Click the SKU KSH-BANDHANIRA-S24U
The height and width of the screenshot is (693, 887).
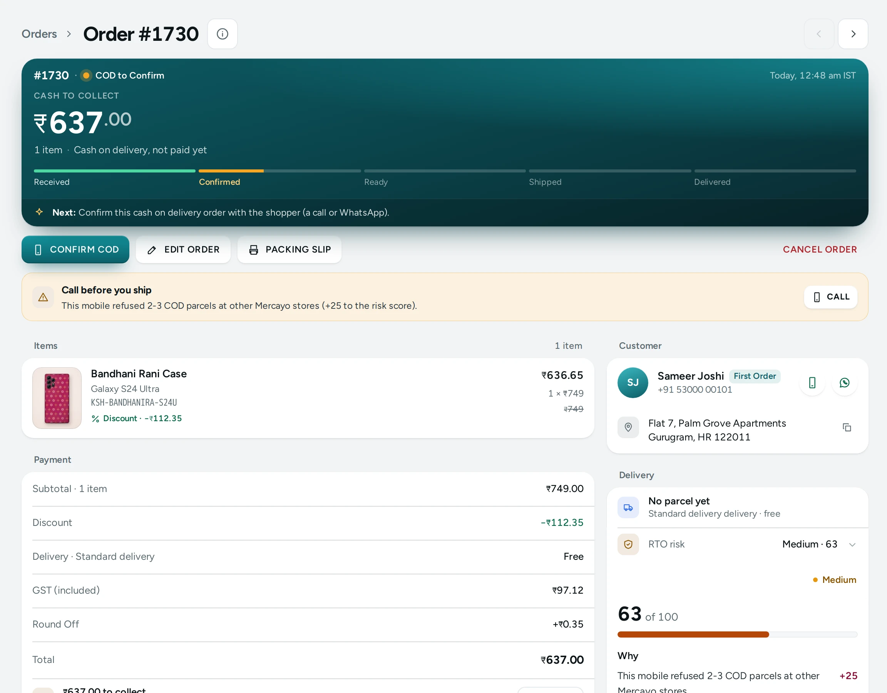(134, 403)
